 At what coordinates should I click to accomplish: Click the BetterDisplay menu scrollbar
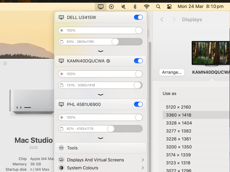[150, 107]
